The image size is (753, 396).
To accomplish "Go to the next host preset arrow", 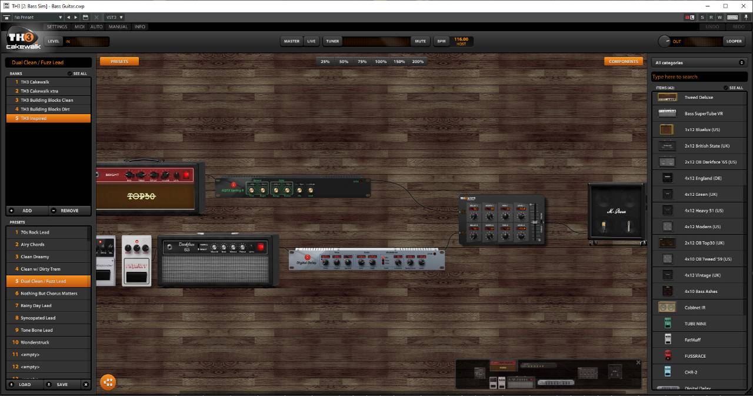I will point(76,18).
